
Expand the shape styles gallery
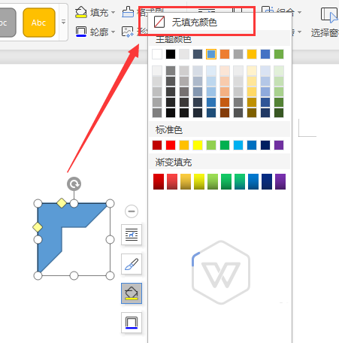[63, 22]
